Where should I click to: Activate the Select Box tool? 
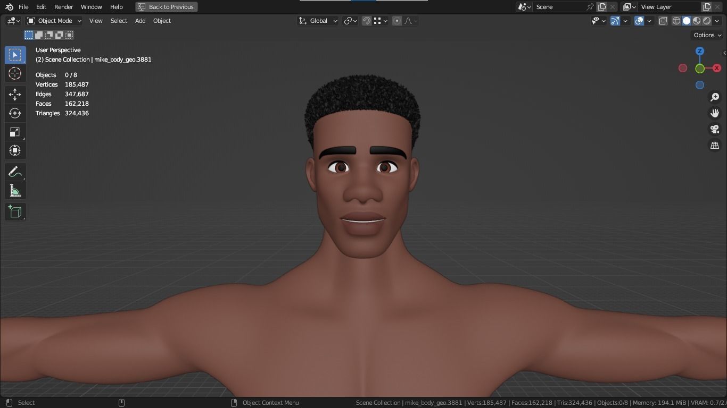click(x=15, y=55)
